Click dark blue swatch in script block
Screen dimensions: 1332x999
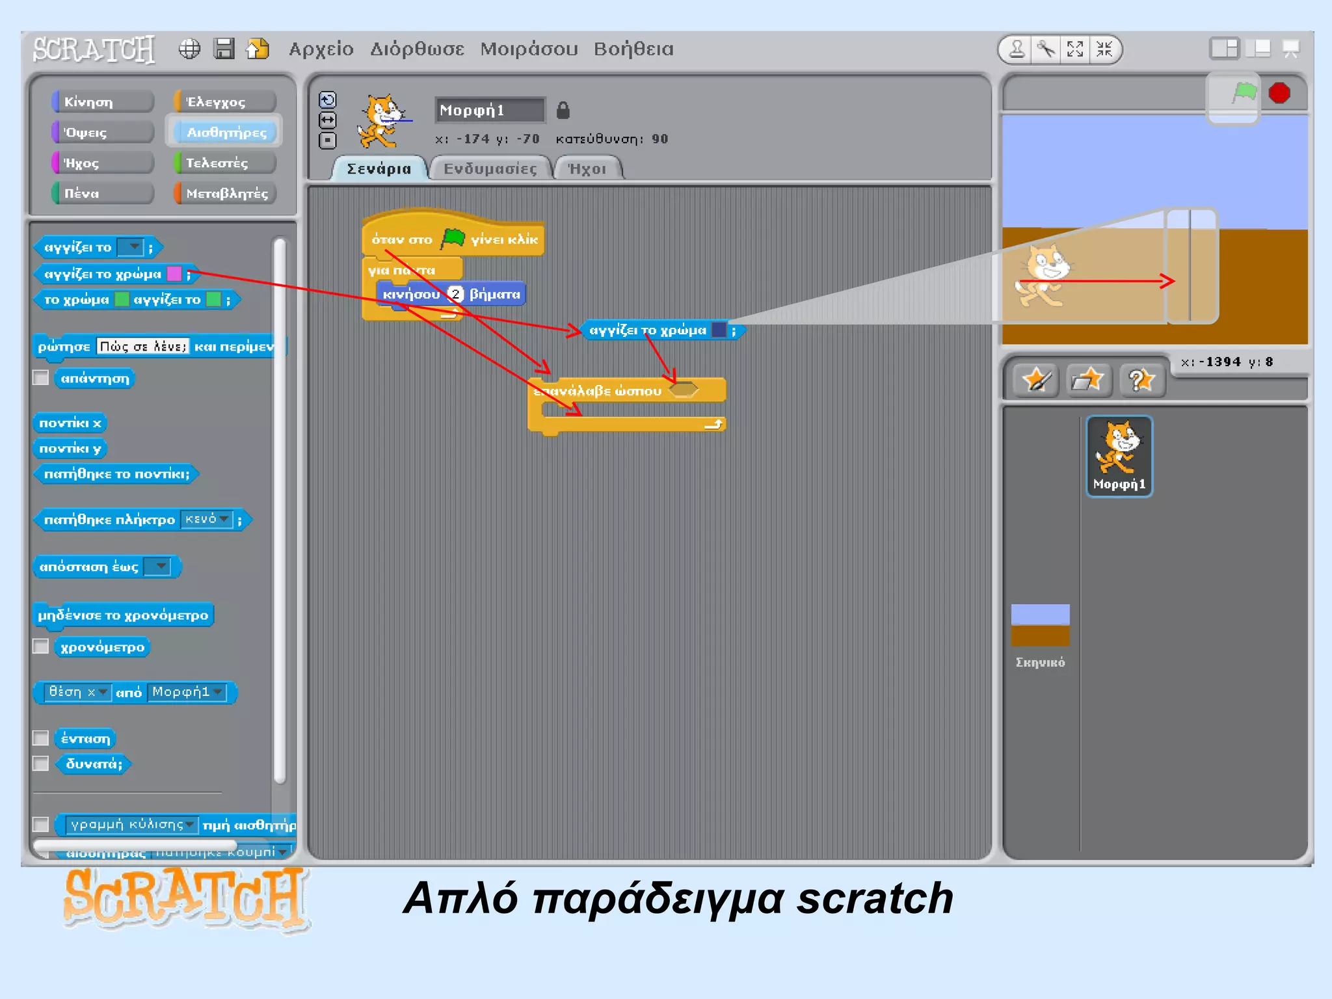tap(719, 330)
